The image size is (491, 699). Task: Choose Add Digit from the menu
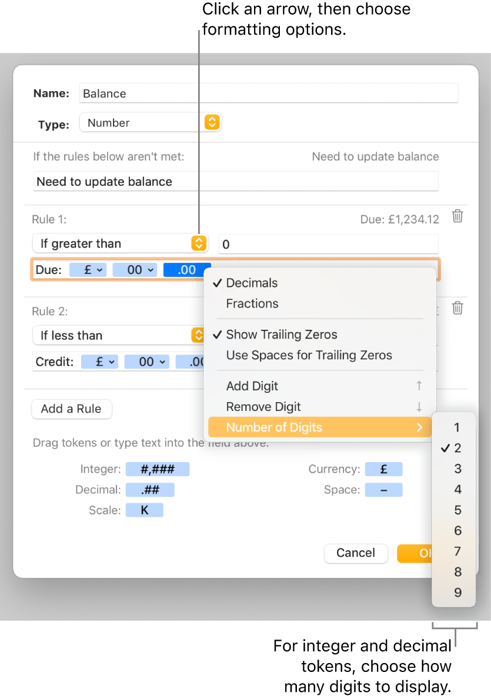click(x=252, y=386)
